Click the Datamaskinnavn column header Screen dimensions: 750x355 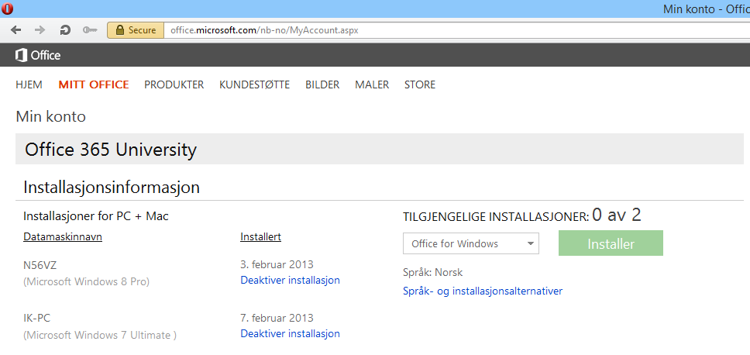tap(63, 237)
